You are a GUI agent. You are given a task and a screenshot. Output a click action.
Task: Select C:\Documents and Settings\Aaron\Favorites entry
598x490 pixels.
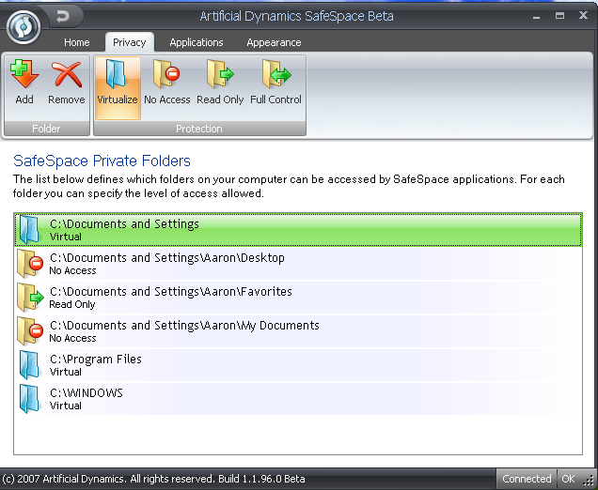(298, 298)
